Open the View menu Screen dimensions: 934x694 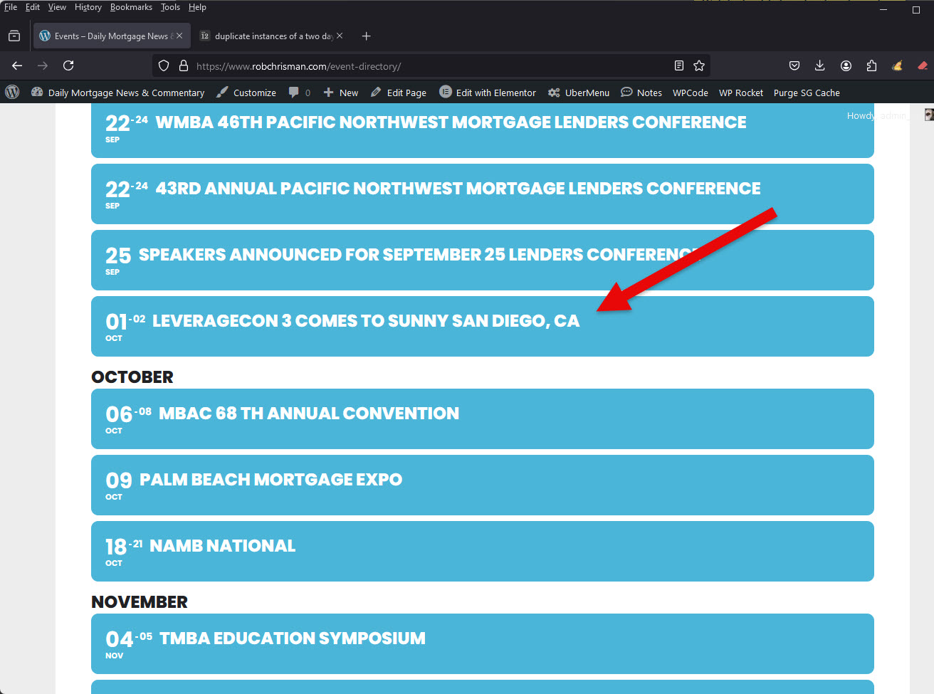[x=57, y=7]
